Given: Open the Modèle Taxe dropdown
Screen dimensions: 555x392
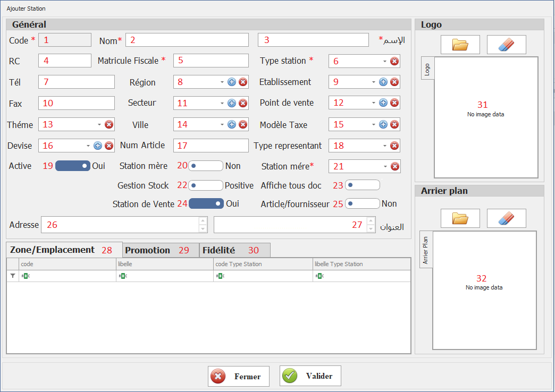Looking at the screenshot, I should coord(374,125).
